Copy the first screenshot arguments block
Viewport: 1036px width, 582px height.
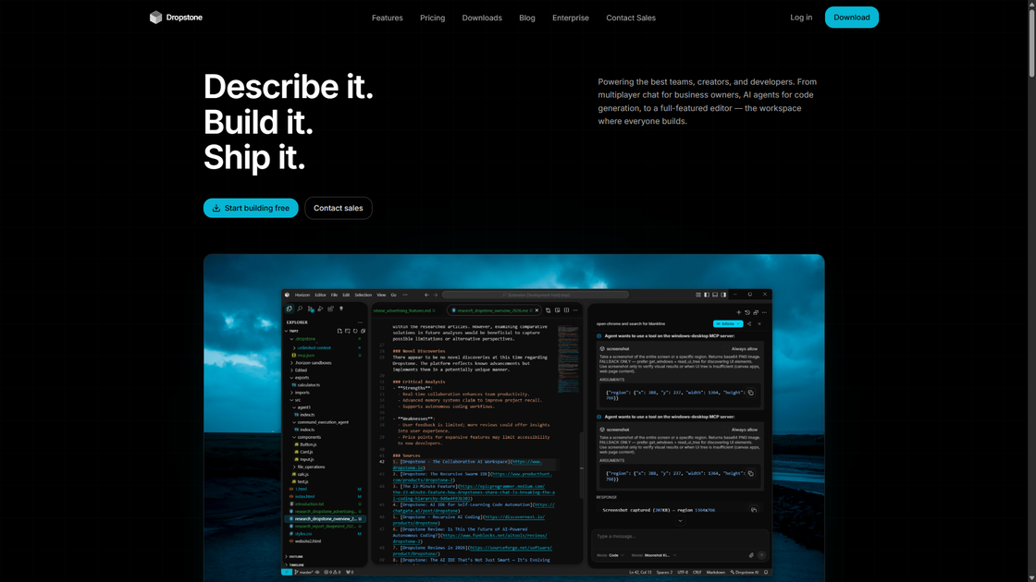coord(751,393)
